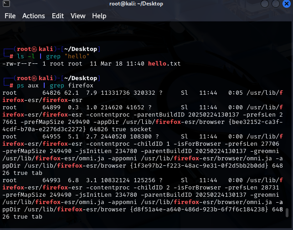Screen dimensions: 293x230
Task: Open the Help menu
Action: pyautogui.click(x=99, y=16)
